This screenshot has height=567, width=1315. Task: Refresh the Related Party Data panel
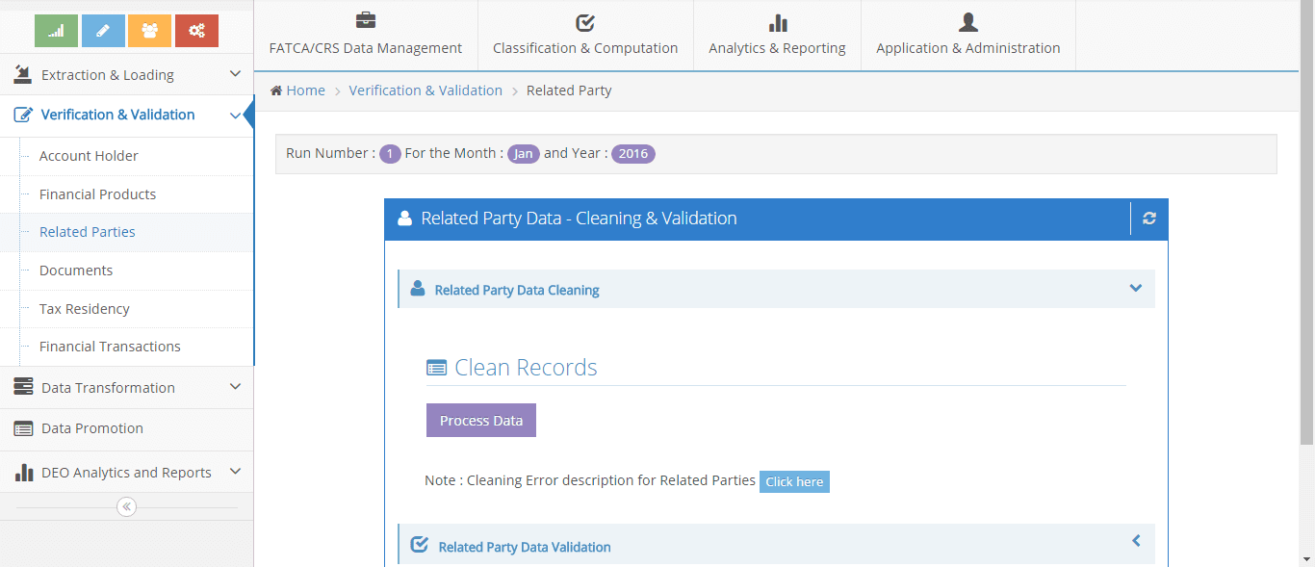click(1148, 219)
